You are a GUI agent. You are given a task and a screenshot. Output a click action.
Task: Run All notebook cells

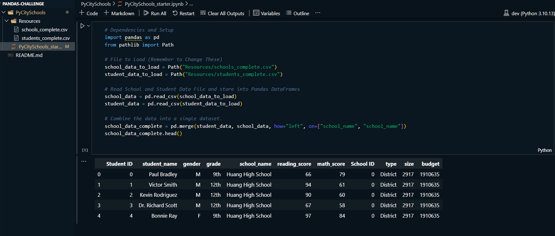point(155,13)
